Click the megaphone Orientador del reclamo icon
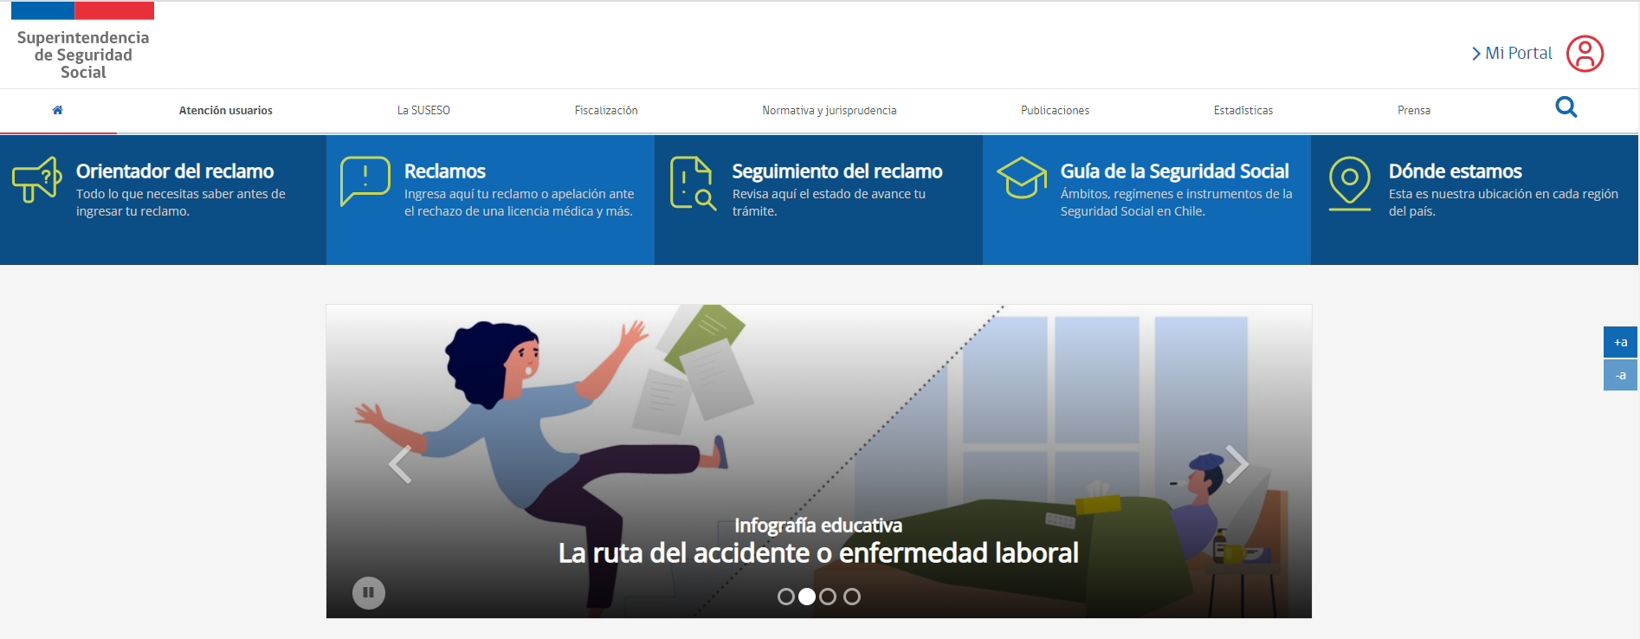1640x639 pixels. tap(36, 179)
